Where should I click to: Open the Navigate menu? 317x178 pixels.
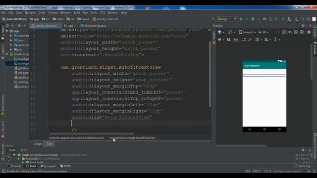pyautogui.click(x=30, y=12)
